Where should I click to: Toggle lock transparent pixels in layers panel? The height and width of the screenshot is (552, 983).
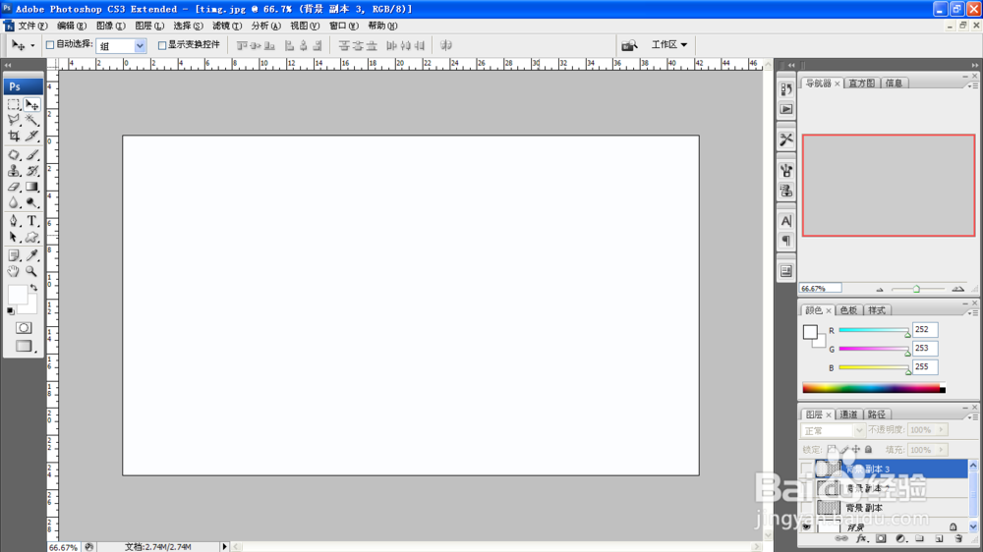pyautogui.click(x=832, y=449)
